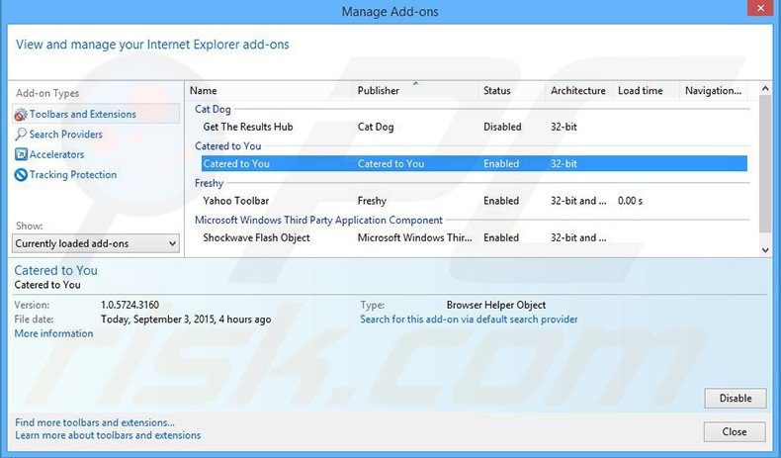Click Browser Helper Object type value

click(x=496, y=305)
